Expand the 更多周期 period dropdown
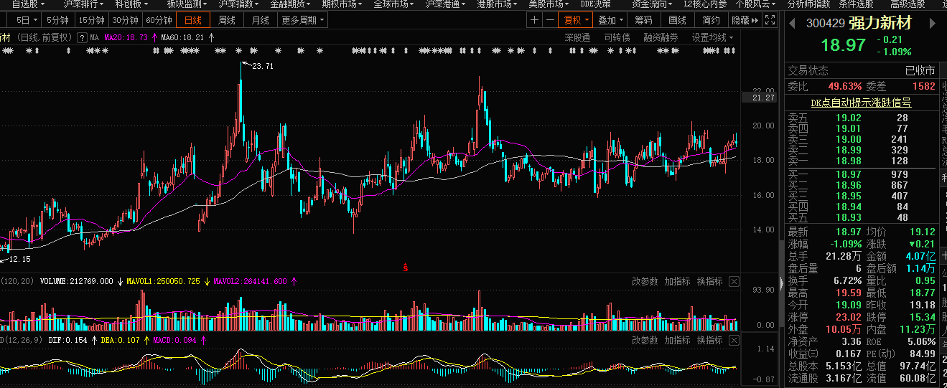Viewport: 947px width, 388px height. tap(302, 21)
